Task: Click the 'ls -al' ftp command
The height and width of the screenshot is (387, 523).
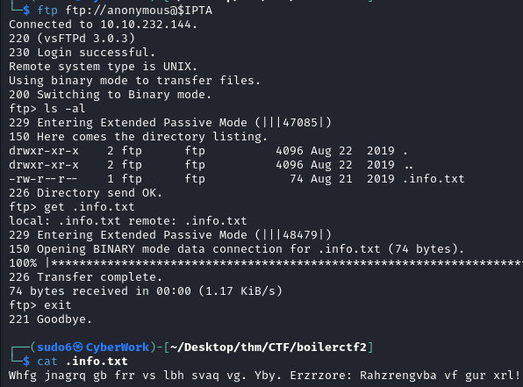Action: (65, 109)
